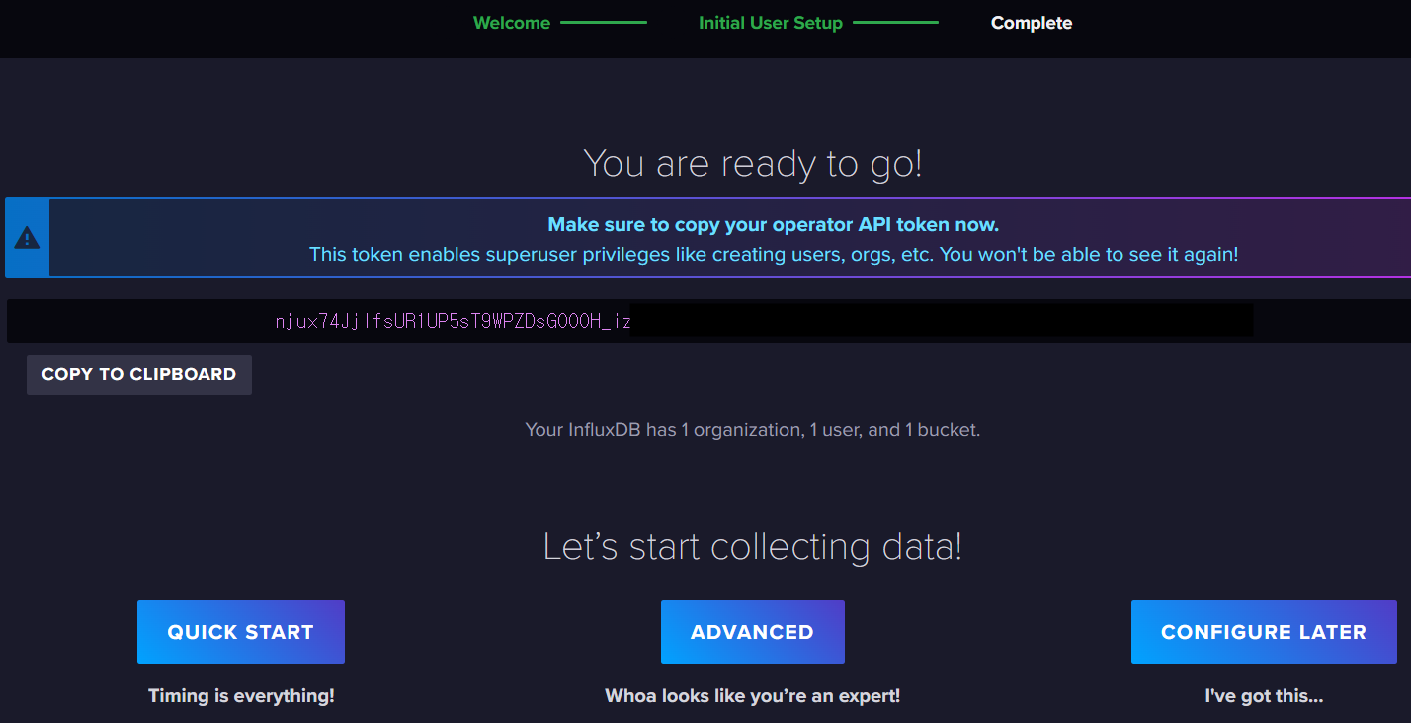Screen dimensions: 1411x723
Task: Select the Complete step label
Action: coord(1032,23)
